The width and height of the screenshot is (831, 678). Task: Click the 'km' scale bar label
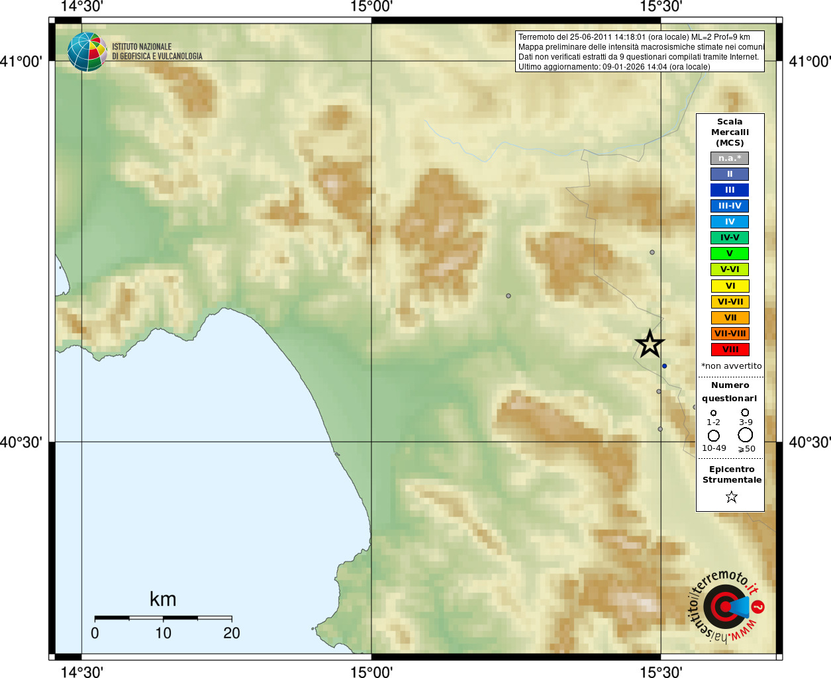point(163,599)
